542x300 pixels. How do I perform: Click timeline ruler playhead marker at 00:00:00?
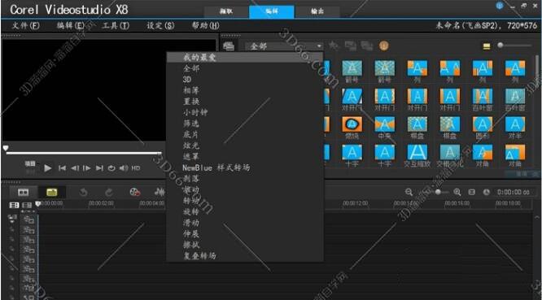tap(38, 204)
